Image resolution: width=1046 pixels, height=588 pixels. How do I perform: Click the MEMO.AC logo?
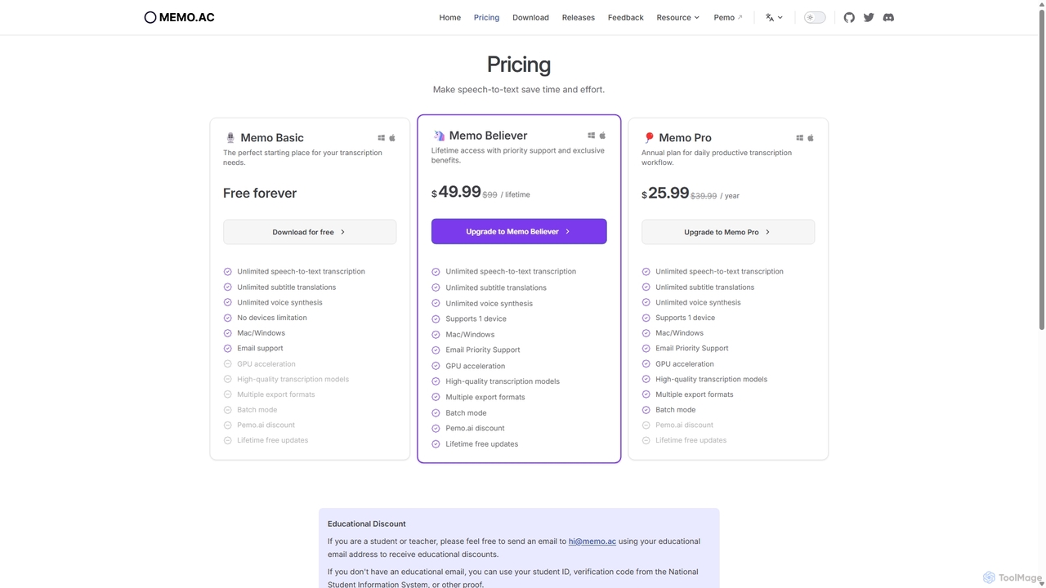click(x=179, y=17)
